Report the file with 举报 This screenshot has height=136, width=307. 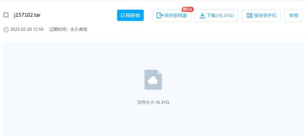293,15
